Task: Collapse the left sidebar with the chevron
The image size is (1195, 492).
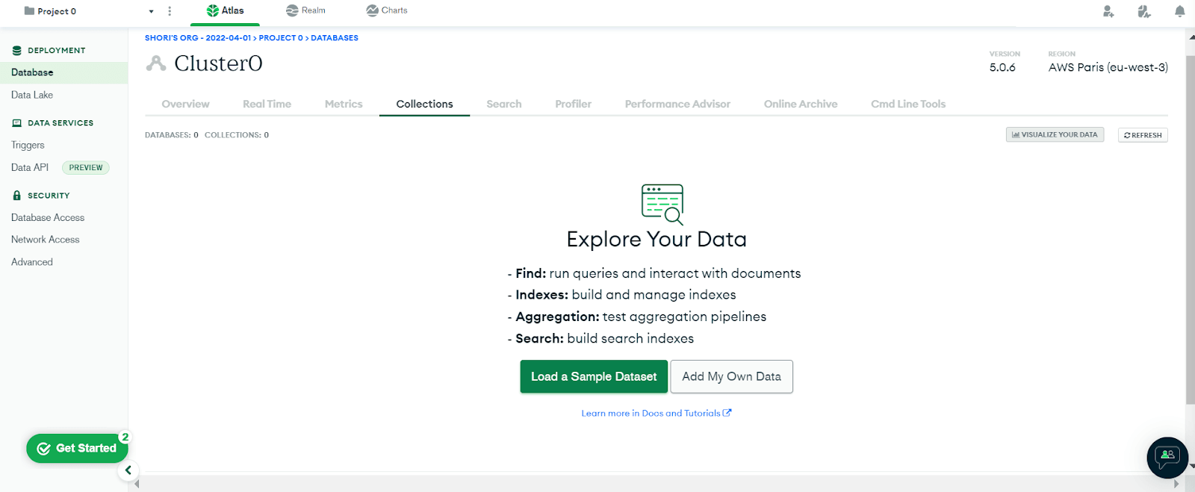Action: pos(128,470)
